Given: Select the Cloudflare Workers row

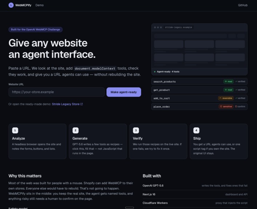Looking at the screenshot, I should [x=195, y=203].
